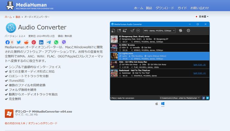Click the MediaHuman logo in header

coord(30,6)
